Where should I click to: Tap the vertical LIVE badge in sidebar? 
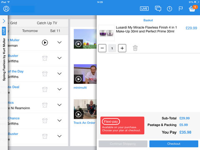click(4, 31)
